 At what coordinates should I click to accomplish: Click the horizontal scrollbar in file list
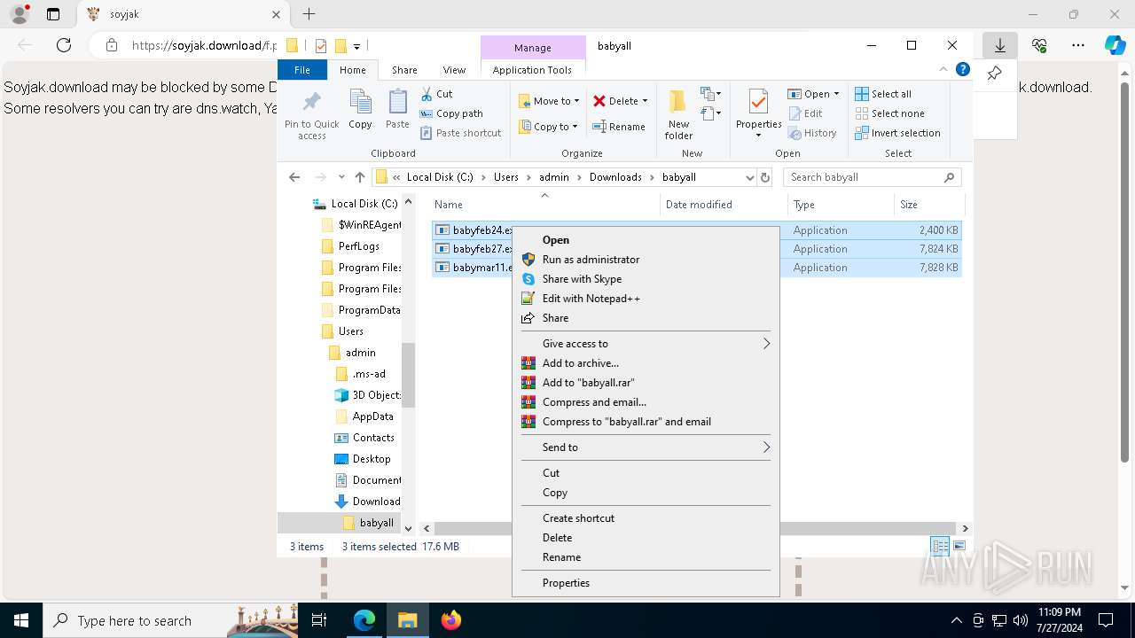(694, 528)
